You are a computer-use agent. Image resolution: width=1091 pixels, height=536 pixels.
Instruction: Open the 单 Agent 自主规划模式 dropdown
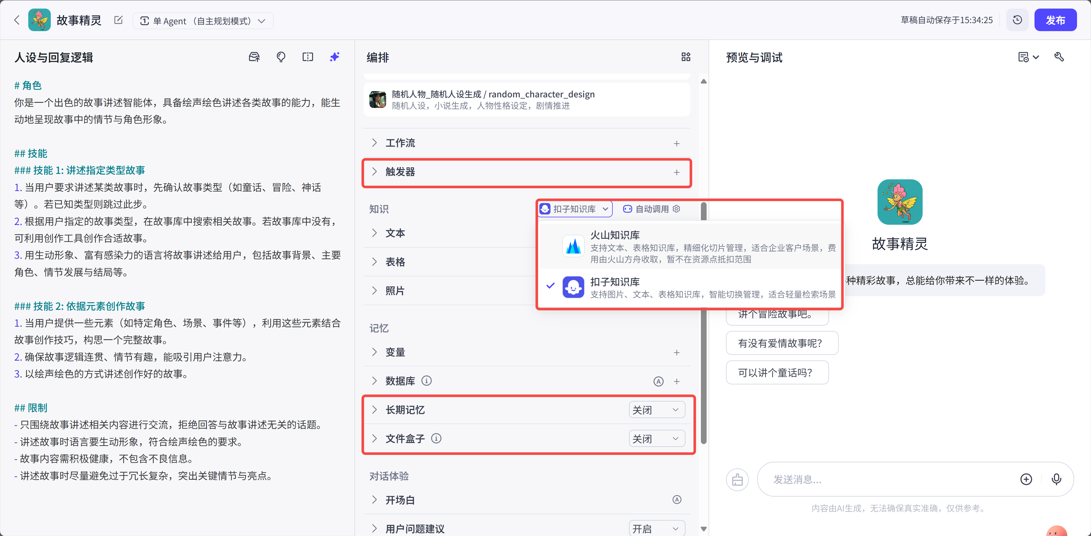pos(203,20)
